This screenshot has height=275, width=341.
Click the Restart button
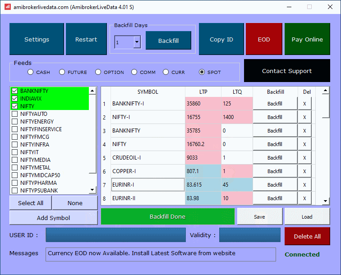point(86,39)
